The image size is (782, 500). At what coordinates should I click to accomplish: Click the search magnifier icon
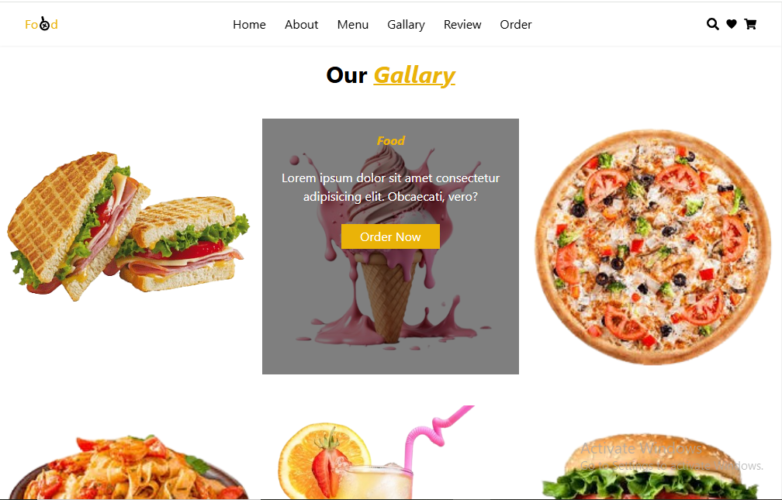[713, 24]
